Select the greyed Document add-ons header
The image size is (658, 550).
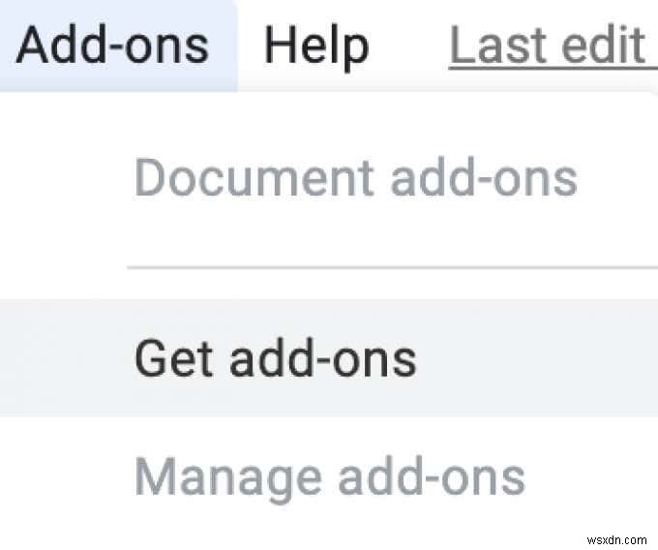tap(355, 178)
